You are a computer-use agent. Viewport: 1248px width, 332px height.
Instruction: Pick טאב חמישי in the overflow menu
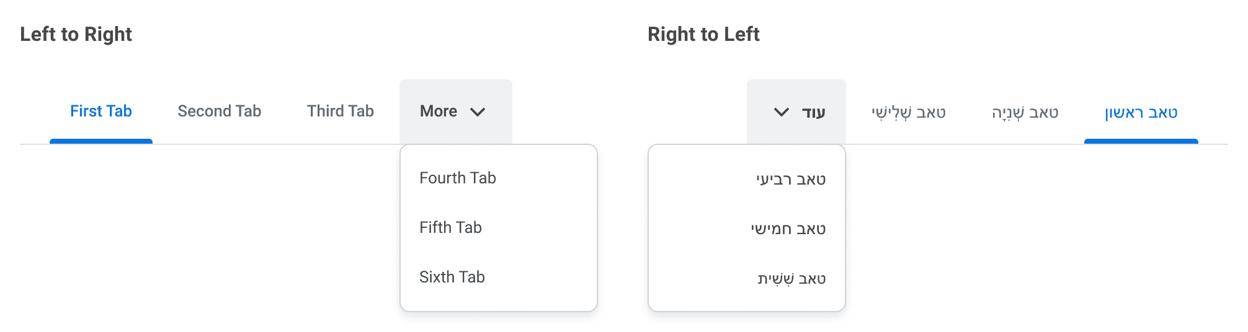788,229
